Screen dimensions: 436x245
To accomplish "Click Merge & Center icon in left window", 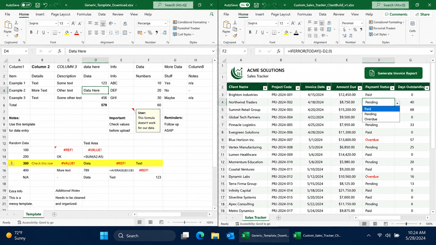I will 125,33.
